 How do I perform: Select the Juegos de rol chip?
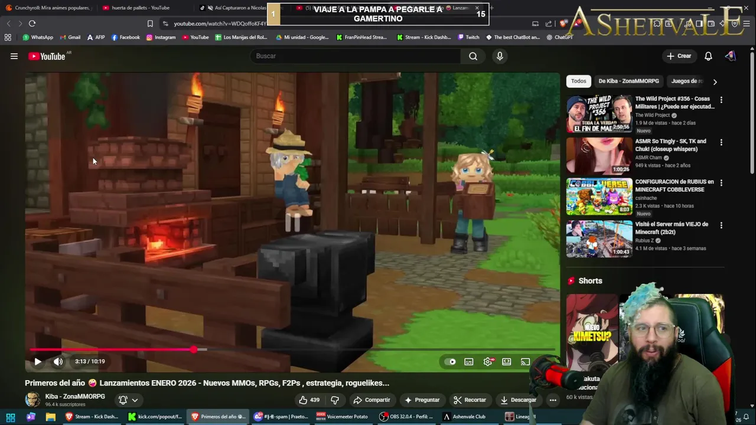click(x=687, y=81)
